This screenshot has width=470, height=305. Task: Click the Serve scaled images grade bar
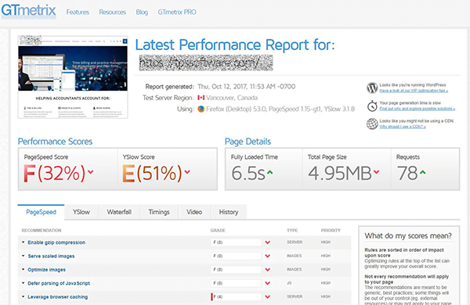(237, 256)
